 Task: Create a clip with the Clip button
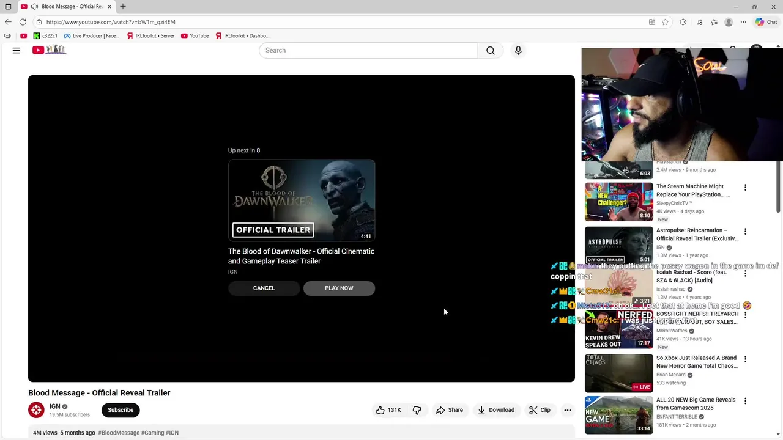click(x=540, y=410)
